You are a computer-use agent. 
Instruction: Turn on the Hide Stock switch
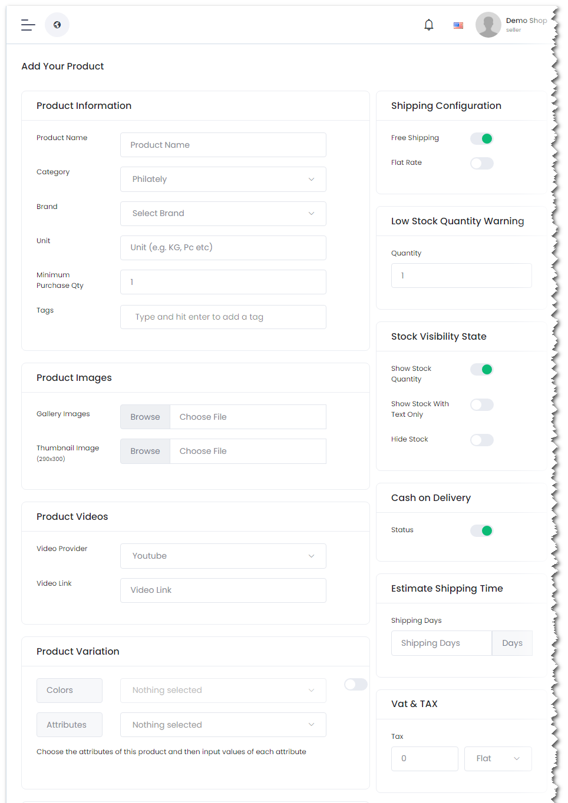pos(481,440)
